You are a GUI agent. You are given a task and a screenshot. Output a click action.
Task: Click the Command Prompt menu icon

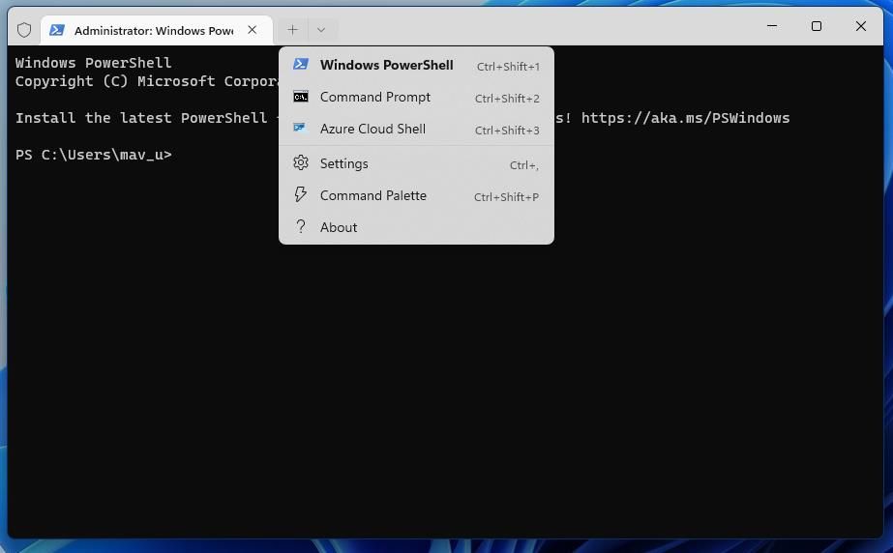pyautogui.click(x=301, y=97)
